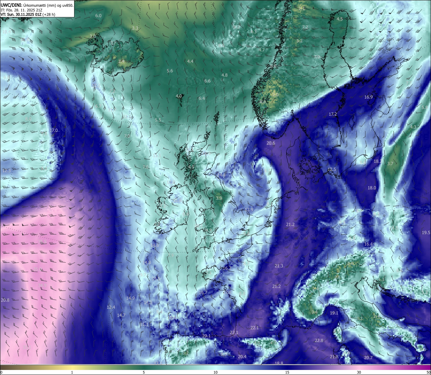Click the "15" tick label on the color scale
The height and width of the screenshot is (375, 431).
[287, 372]
